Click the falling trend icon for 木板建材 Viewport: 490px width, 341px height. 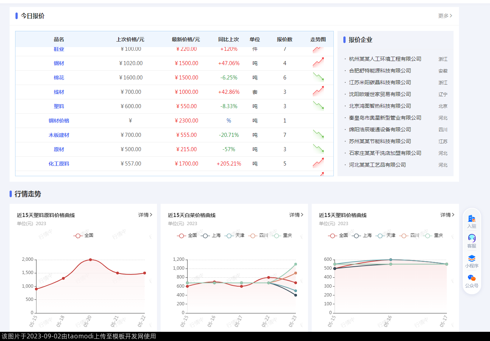pos(318,134)
